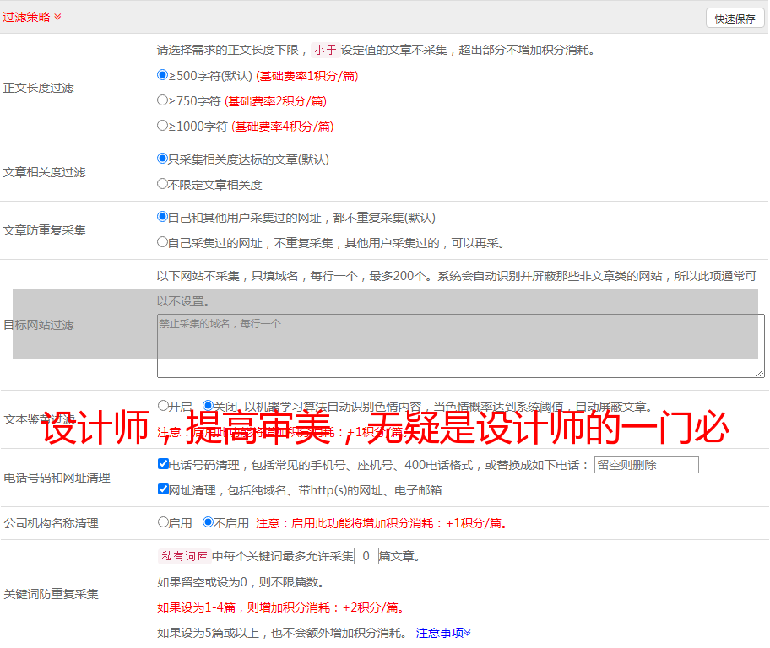This screenshot has width=770, height=648.
Task: Choose 不限定文章相关度 option
Action: click(x=162, y=184)
